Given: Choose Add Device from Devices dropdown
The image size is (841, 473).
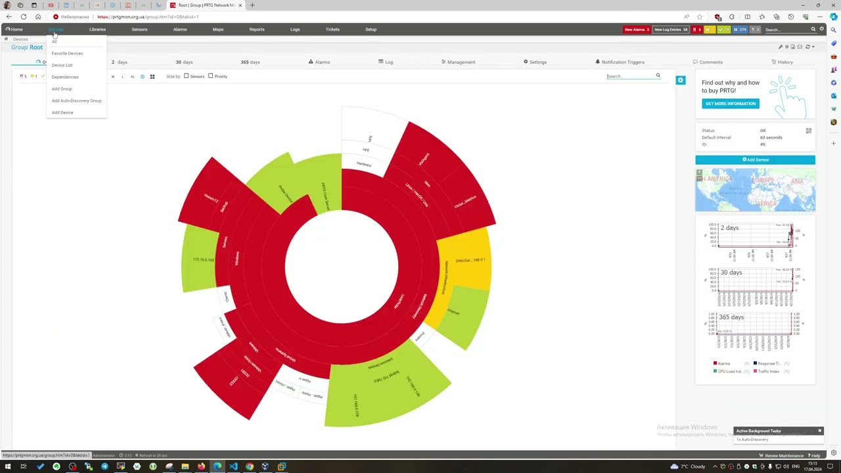Looking at the screenshot, I should tap(62, 112).
